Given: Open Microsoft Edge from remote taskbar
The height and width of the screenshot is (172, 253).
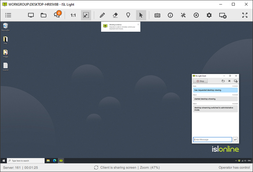Looking at the screenshot, I should point(55,160).
